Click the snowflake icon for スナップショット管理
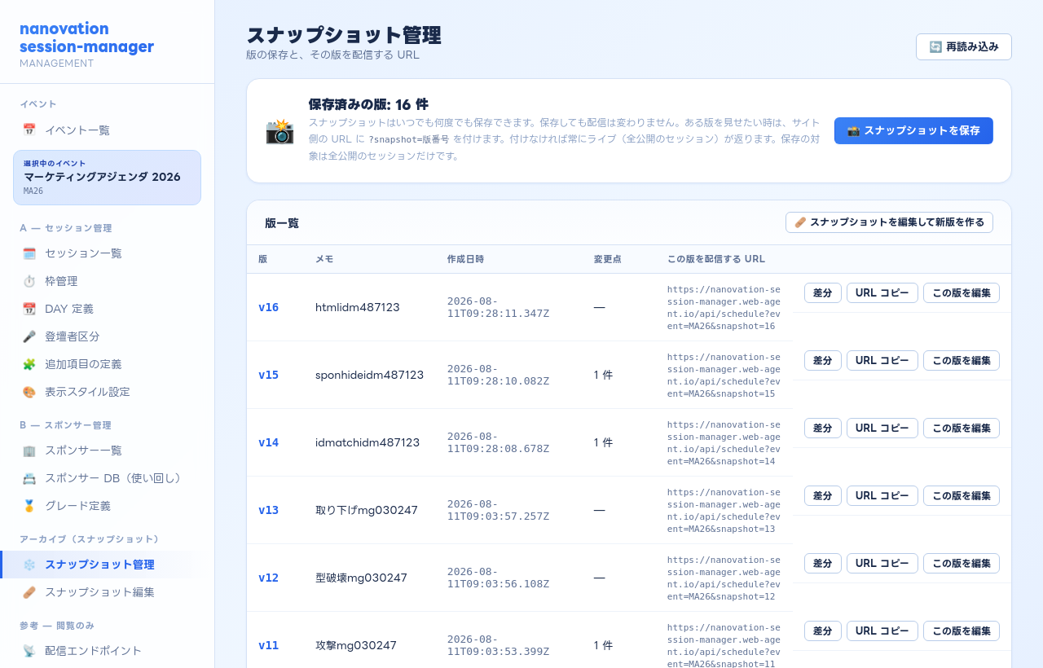Screen dimensions: 1043x668 click(x=29, y=565)
